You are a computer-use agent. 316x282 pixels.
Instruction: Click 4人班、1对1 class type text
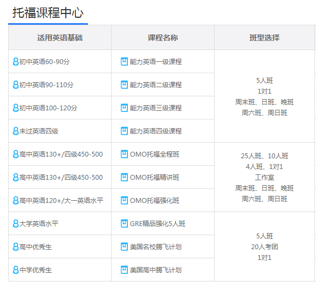pyautogui.click(x=264, y=167)
